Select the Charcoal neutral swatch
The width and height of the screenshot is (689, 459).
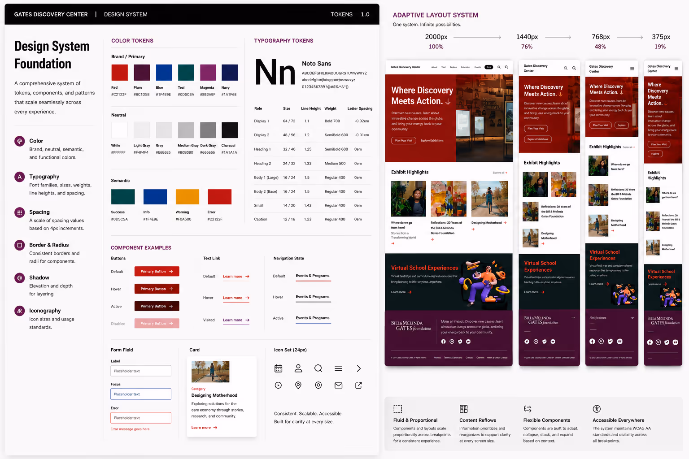230,130
